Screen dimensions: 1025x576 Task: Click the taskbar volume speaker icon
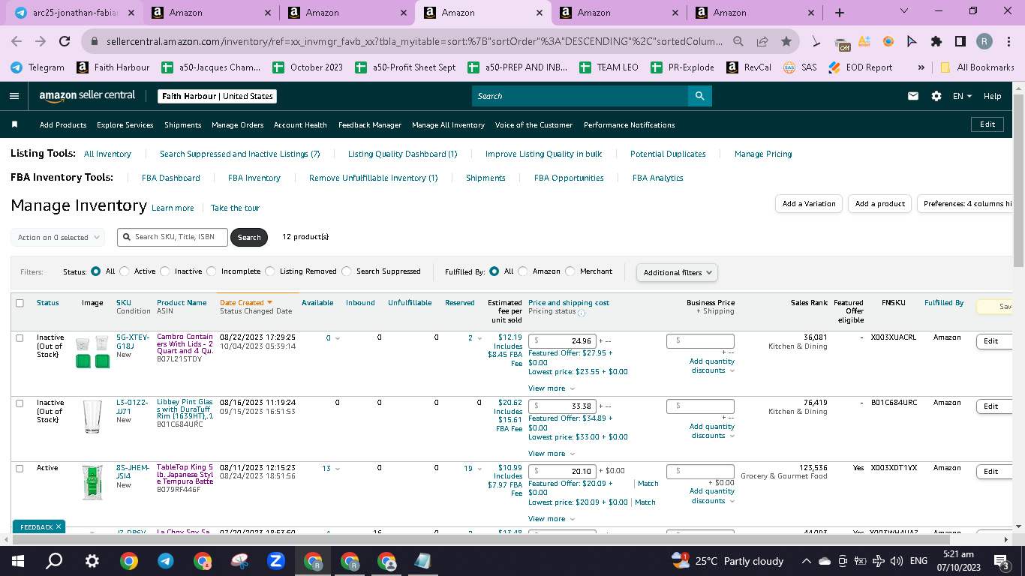895,561
